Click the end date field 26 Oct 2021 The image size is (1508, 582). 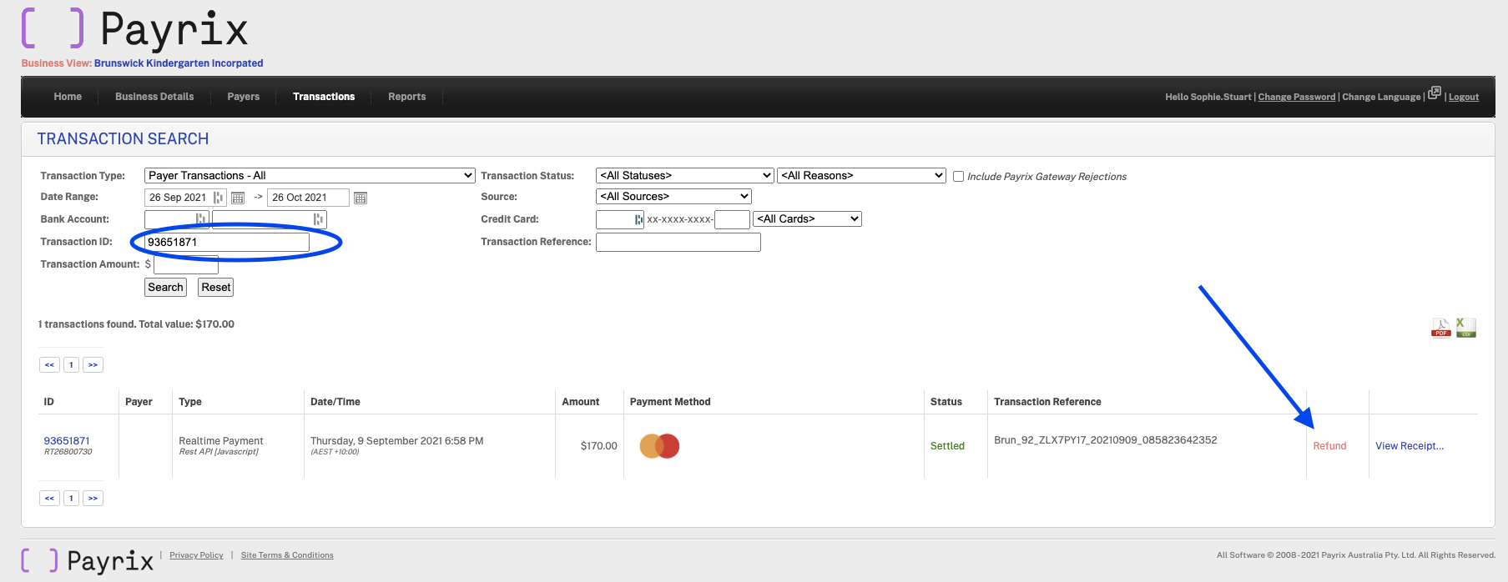tap(308, 198)
